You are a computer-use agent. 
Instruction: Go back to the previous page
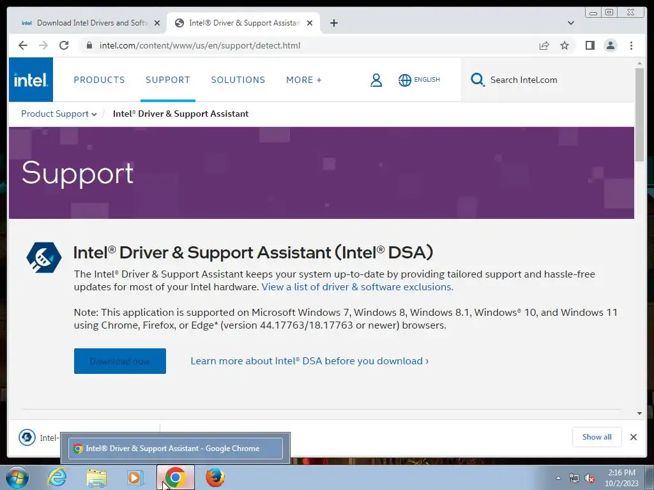coord(23,45)
